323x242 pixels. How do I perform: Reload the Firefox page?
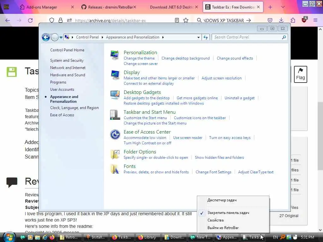[x=30, y=20]
